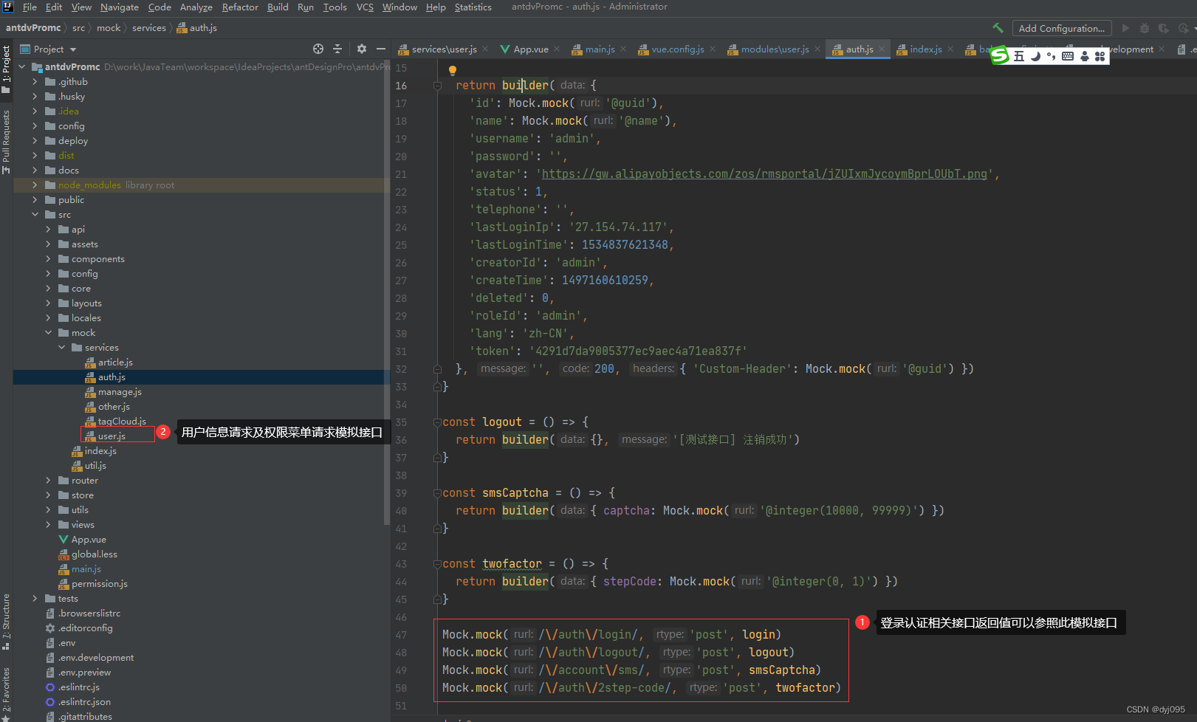Open the alipayobjects avatar URL link

coord(764,174)
